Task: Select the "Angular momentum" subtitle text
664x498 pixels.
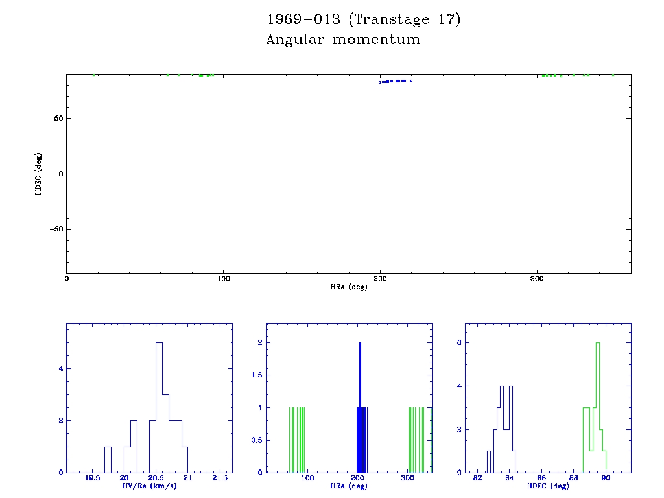Action: (343, 40)
